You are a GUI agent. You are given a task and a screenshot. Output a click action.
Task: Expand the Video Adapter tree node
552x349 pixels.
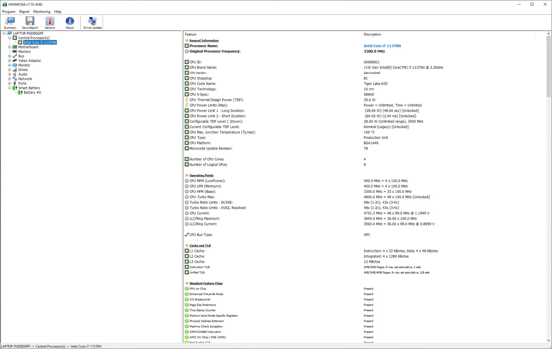point(10,60)
